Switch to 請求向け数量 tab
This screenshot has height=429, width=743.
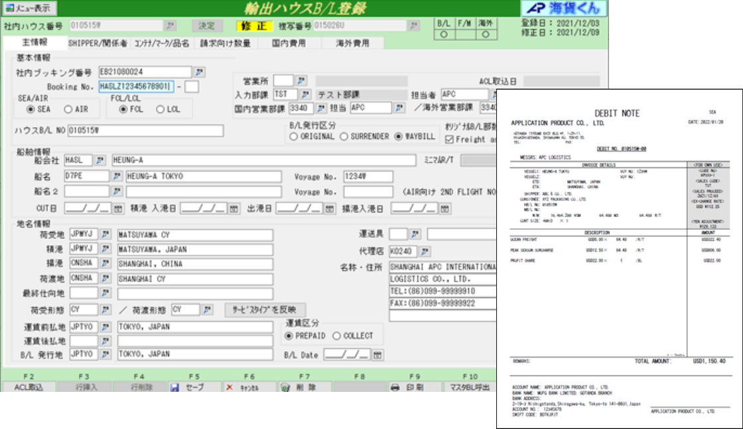tap(225, 43)
